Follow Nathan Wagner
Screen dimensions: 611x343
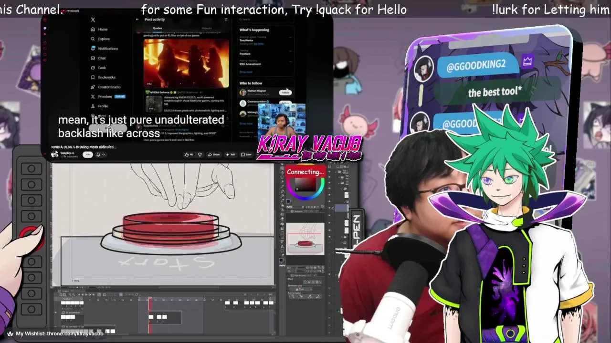[285, 92]
